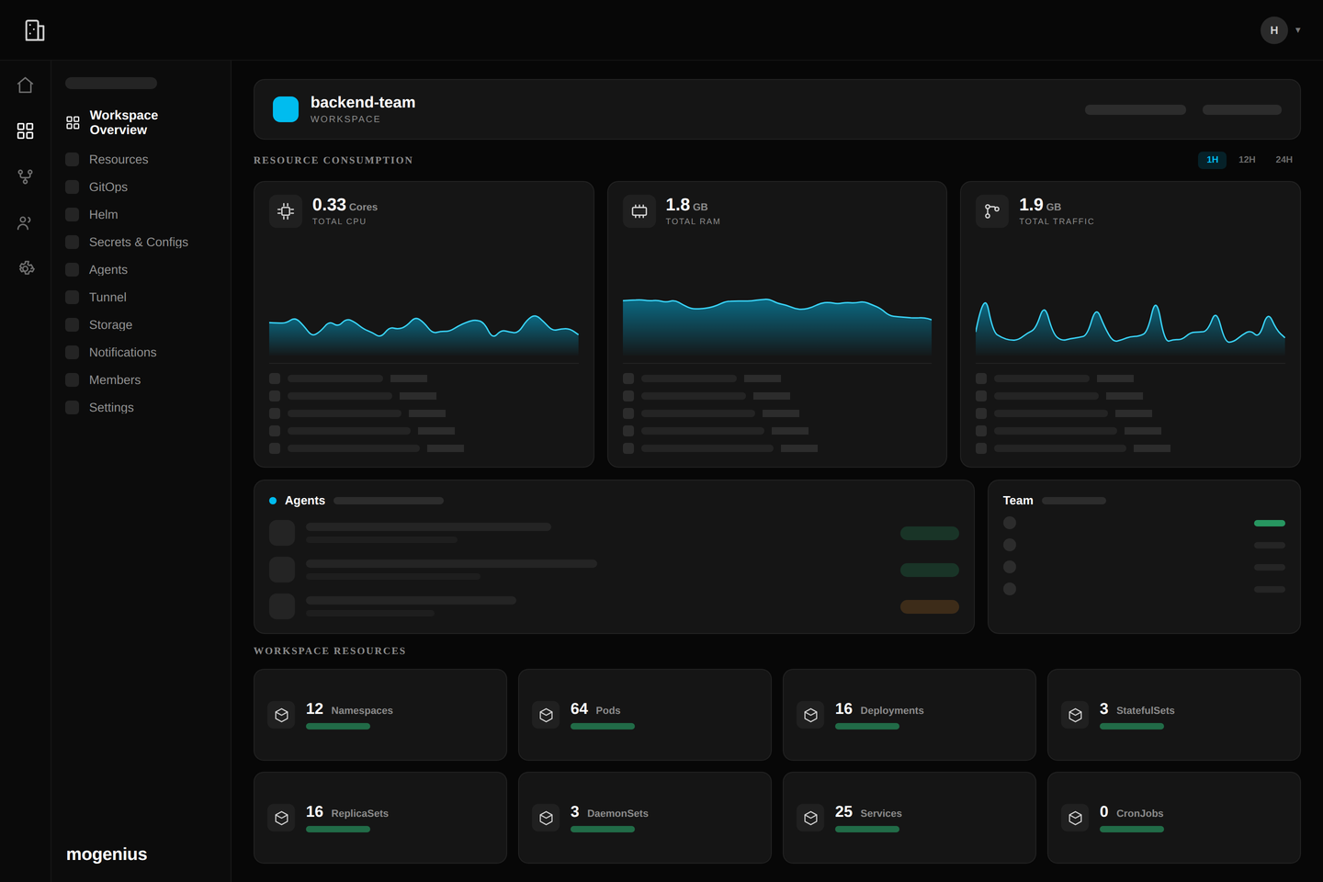
Task: Click the green bar under Namespaces
Action: (x=338, y=727)
